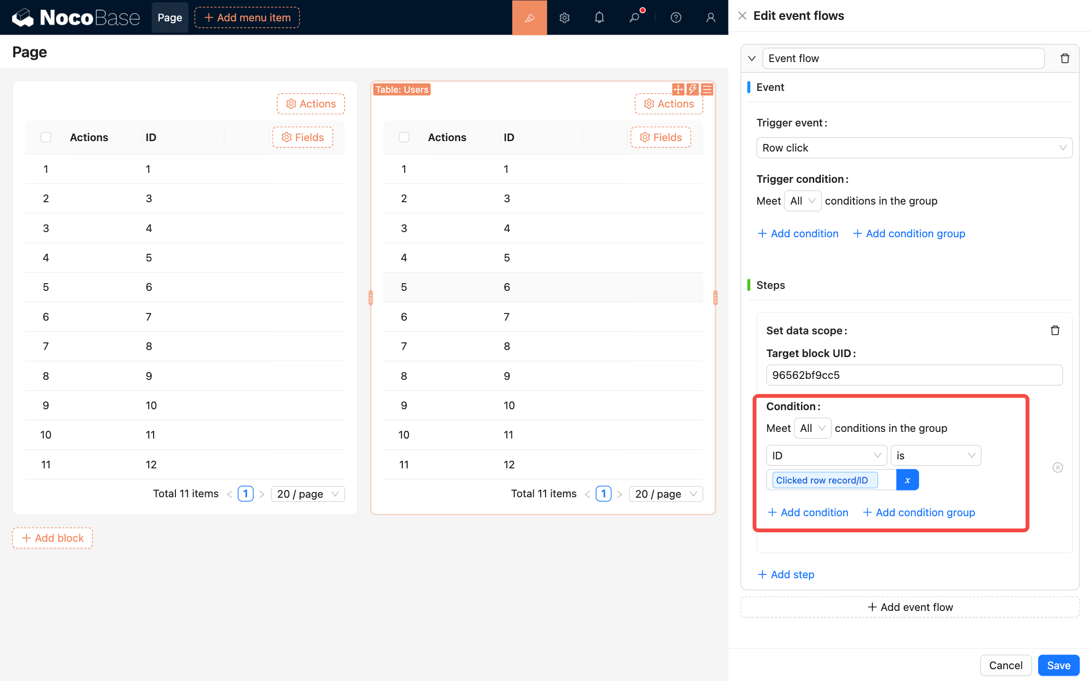Open the condition operator 'is' dropdown
Image resolution: width=1091 pixels, height=681 pixels.
935,456
